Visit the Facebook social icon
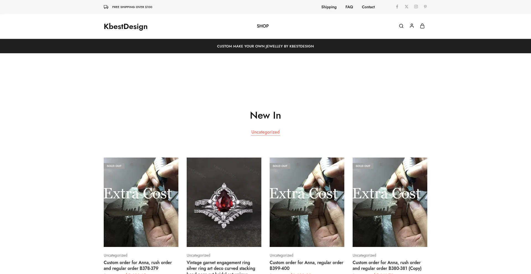Screen dimensions: 531x274 pyautogui.click(x=397, y=7)
